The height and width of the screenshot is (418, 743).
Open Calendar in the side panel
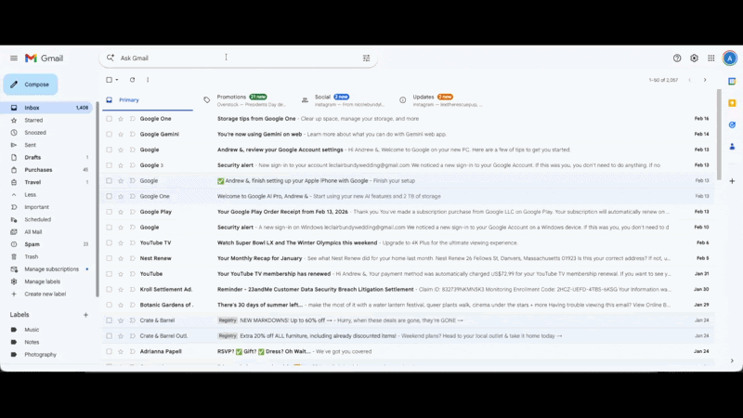click(x=732, y=82)
